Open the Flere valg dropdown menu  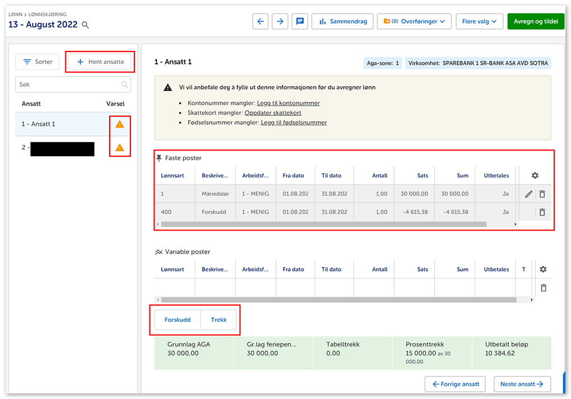(479, 22)
